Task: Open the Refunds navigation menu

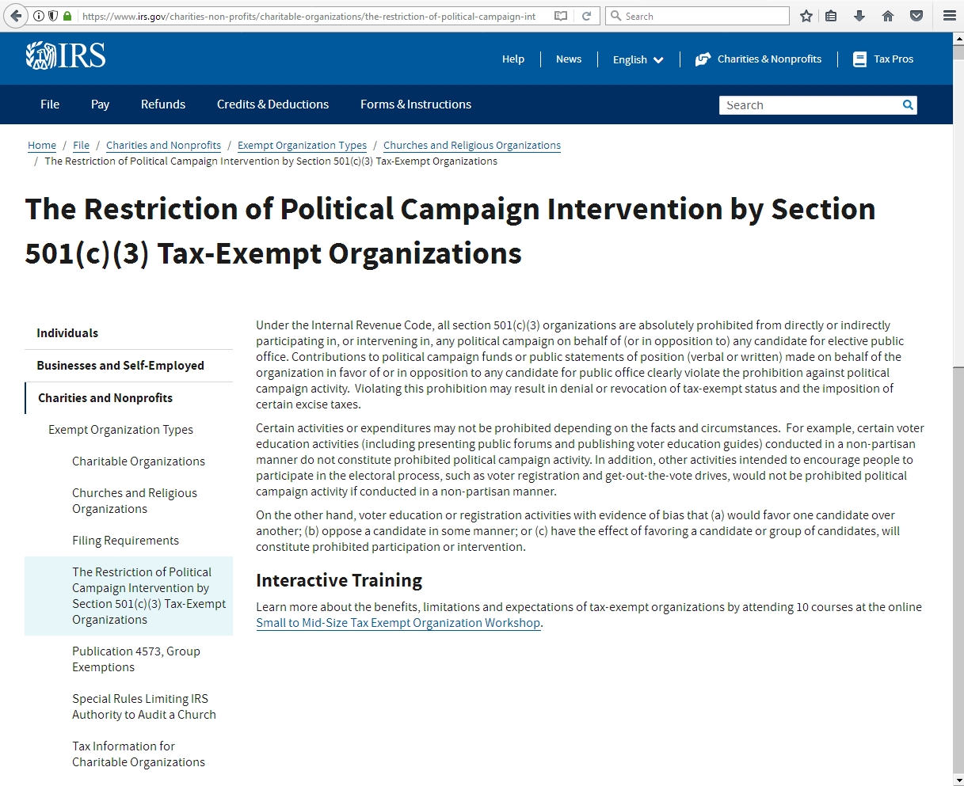Action: point(163,104)
